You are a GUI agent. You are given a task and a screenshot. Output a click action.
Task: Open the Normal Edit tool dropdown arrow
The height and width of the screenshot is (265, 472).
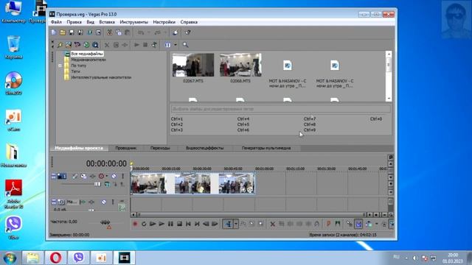(236, 224)
